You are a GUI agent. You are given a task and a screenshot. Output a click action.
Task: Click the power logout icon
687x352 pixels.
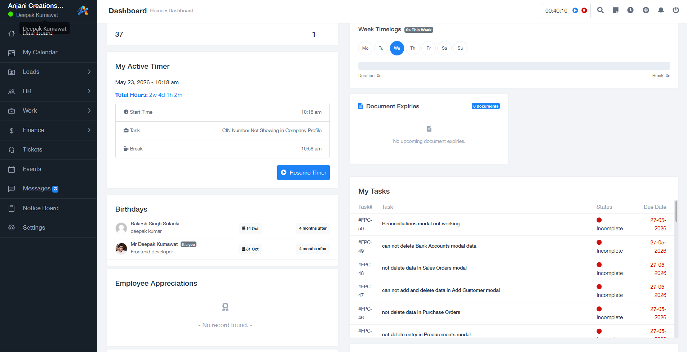coord(676,10)
